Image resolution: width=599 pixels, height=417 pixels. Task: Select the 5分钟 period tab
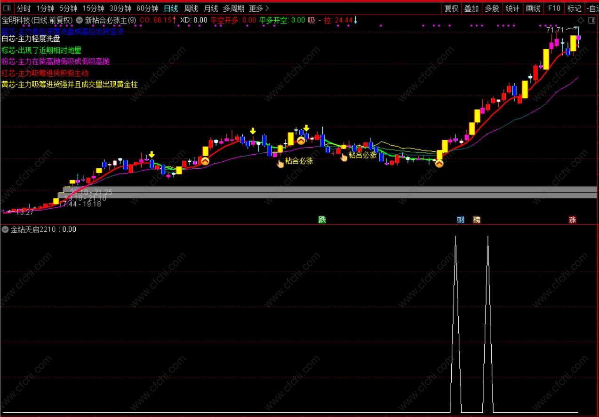[x=68, y=8]
